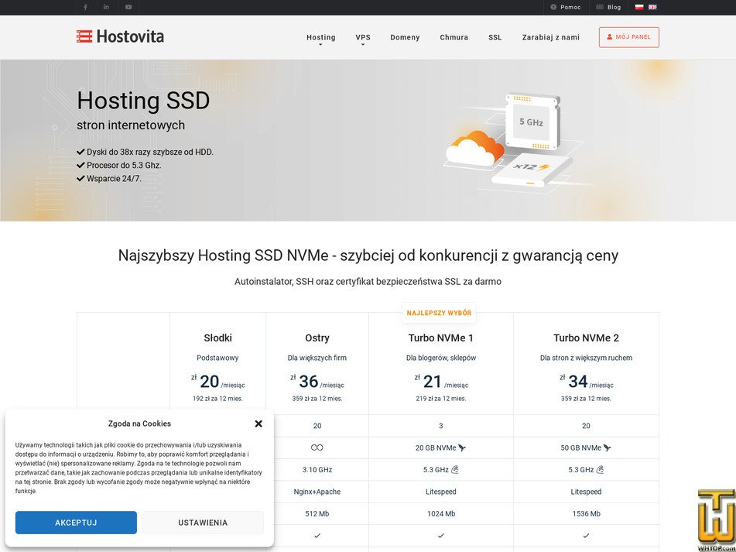Viewport: 736px width, 552px height.
Task: Click the checkmark in the Turbo NVMe 2 column
Action: point(586,536)
